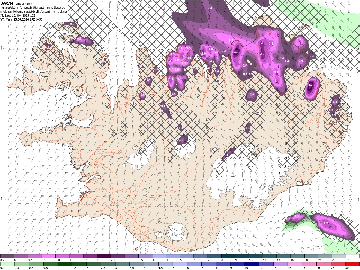Click the '0.2' label under the snow scale

3,260
